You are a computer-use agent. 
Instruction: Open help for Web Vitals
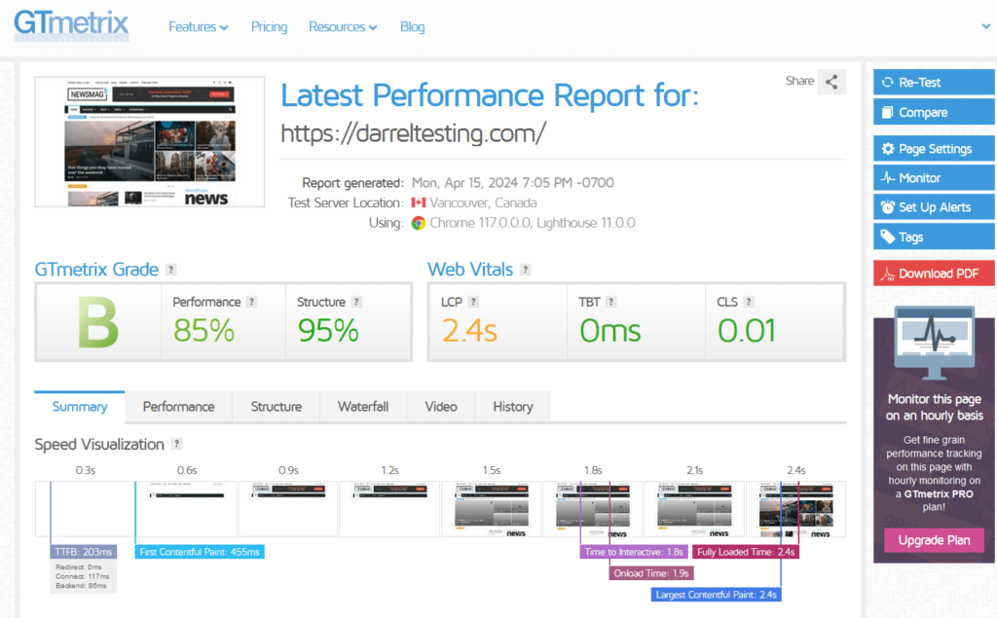tap(525, 270)
